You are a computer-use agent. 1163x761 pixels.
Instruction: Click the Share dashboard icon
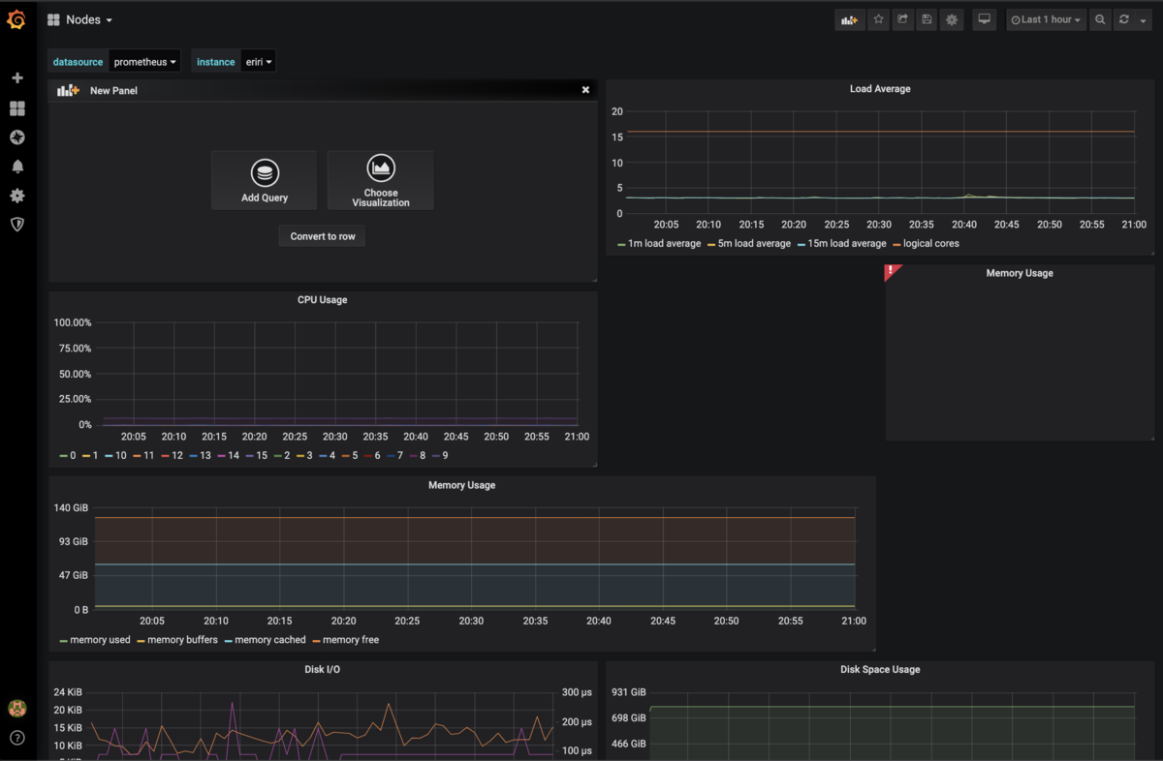click(902, 19)
